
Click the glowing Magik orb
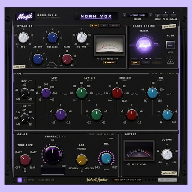pyautogui.click(x=144, y=45)
